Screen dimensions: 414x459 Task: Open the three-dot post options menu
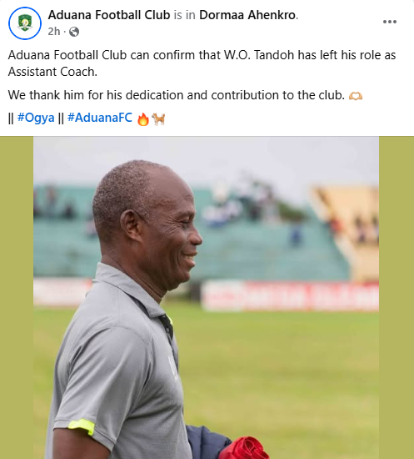tap(390, 22)
